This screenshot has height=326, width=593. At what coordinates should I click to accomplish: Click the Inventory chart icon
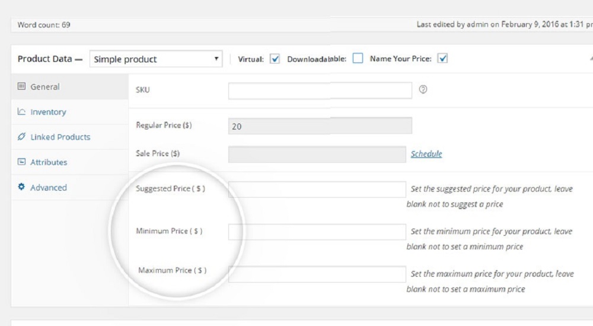pos(21,111)
